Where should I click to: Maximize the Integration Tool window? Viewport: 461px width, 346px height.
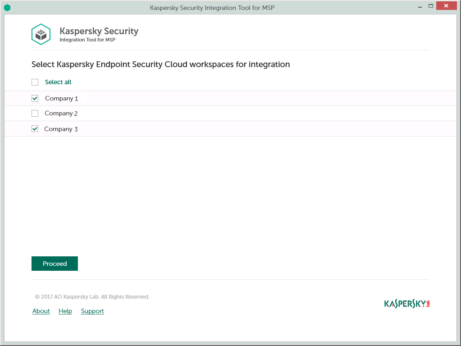point(430,6)
